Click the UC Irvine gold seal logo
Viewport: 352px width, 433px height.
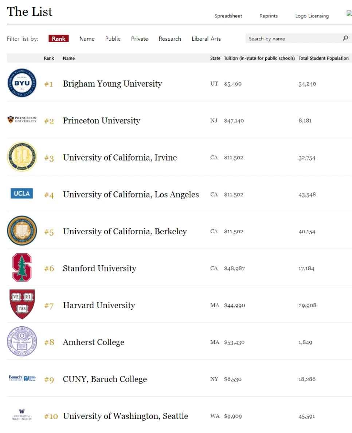pyautogui.click(x=22, y=157)
